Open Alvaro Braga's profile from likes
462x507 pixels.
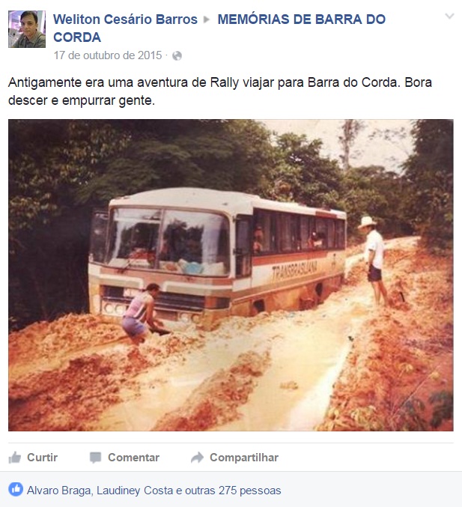pos(60,491)
